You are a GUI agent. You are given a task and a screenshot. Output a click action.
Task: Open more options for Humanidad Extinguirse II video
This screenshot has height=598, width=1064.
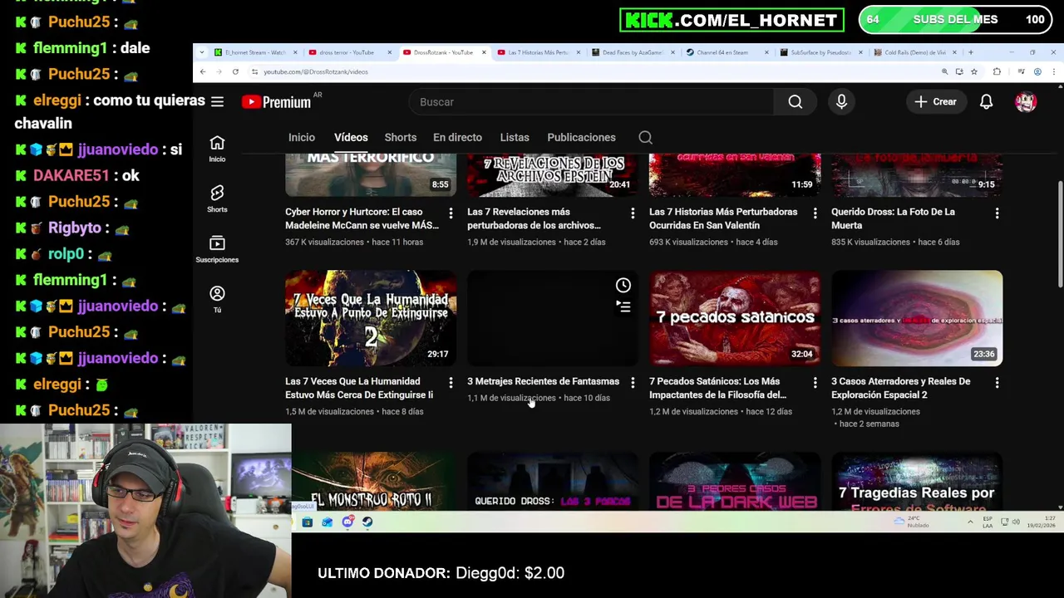(451, 383)
